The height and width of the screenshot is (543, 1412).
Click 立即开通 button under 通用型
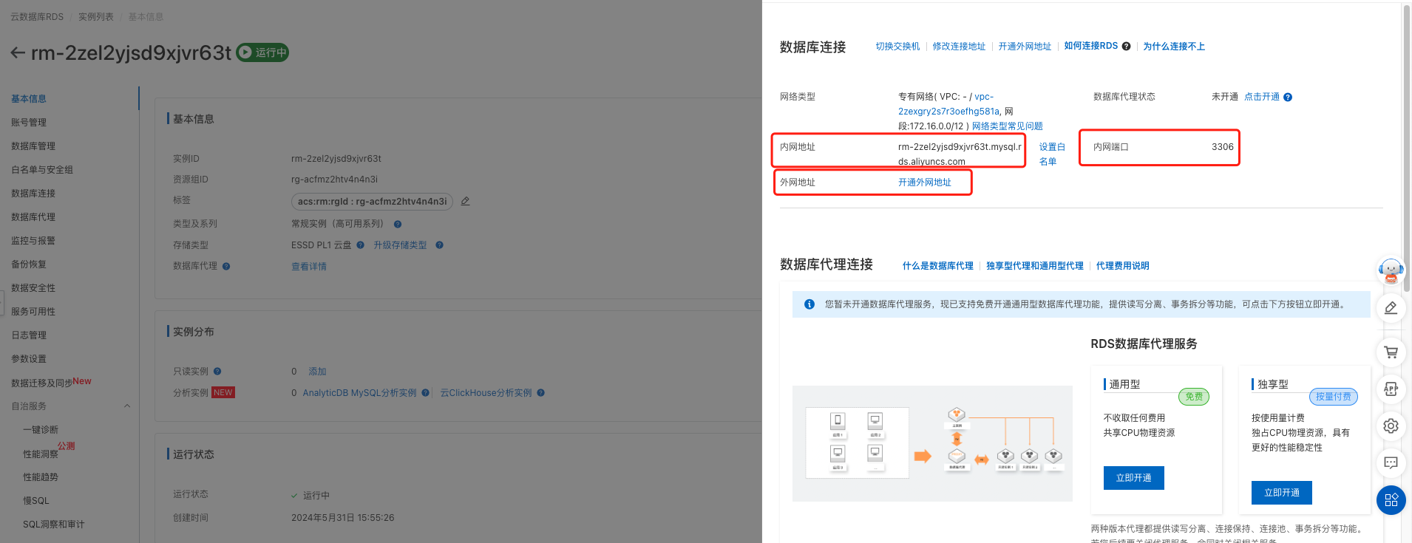(x=1134, y=478)
